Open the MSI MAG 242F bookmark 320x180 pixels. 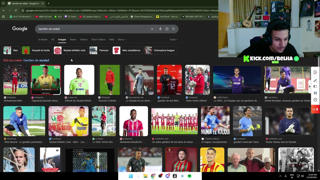pos(193,17)
